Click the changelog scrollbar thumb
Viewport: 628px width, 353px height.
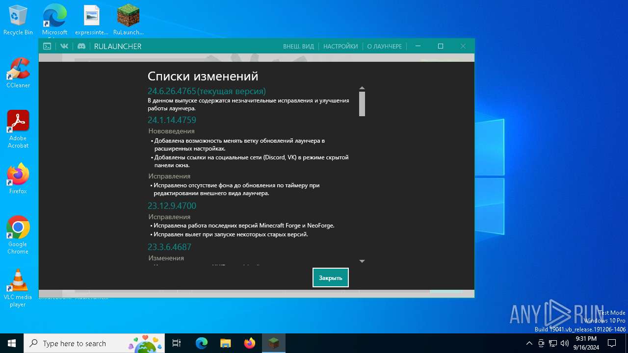[362, 104]
